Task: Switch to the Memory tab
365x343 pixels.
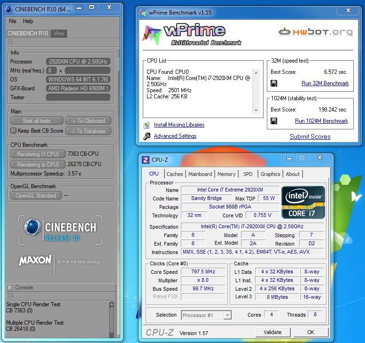Action: coord(226,174)
